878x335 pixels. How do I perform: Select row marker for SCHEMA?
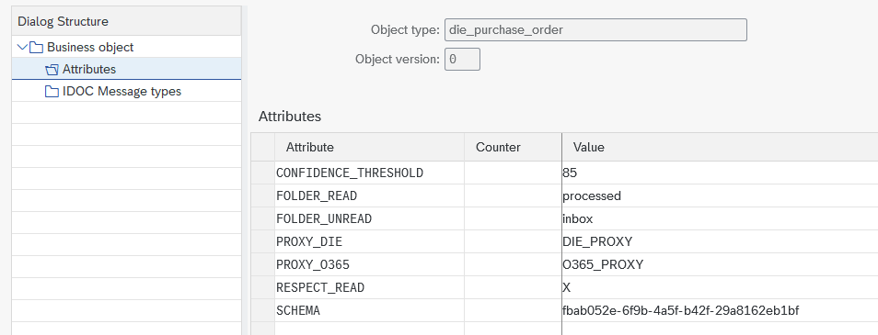coord(262,310)
